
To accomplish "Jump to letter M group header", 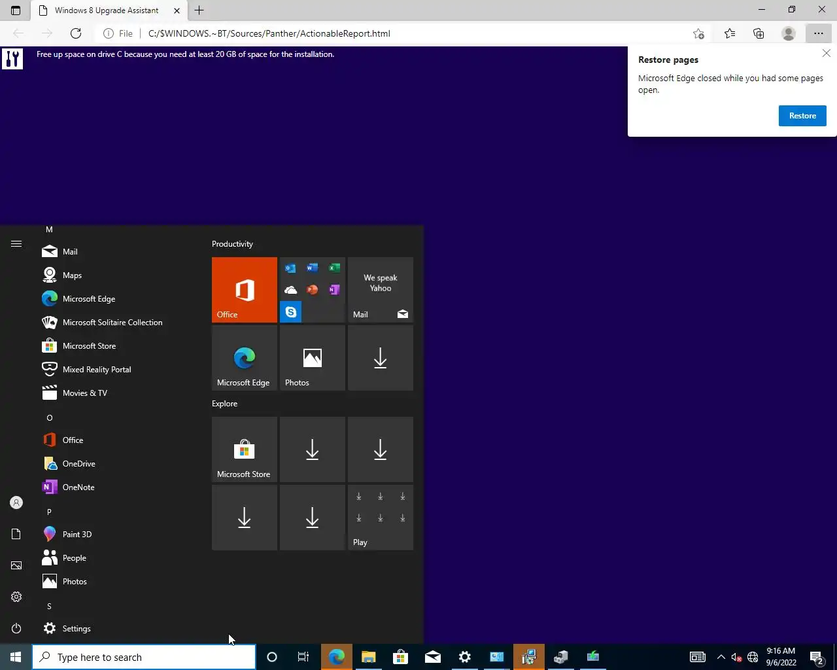I will pos(49,230).
